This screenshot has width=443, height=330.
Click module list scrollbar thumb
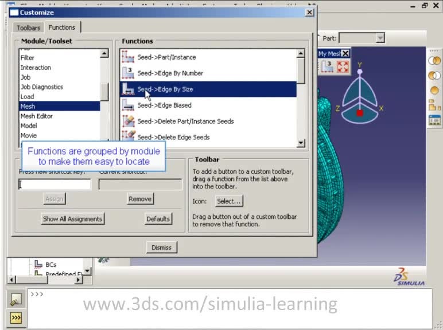(104, 92)
